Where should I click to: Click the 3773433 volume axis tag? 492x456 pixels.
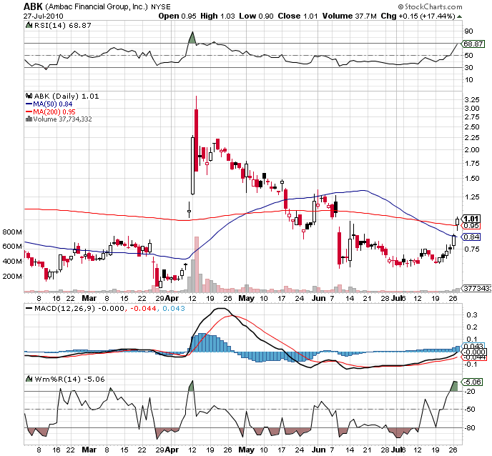[477, 288]
